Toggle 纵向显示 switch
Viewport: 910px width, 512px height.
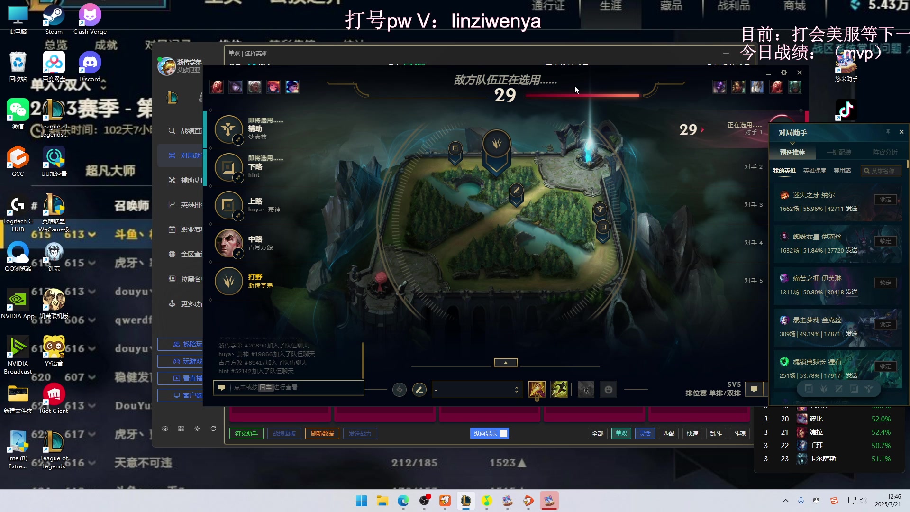pos(490,433)
